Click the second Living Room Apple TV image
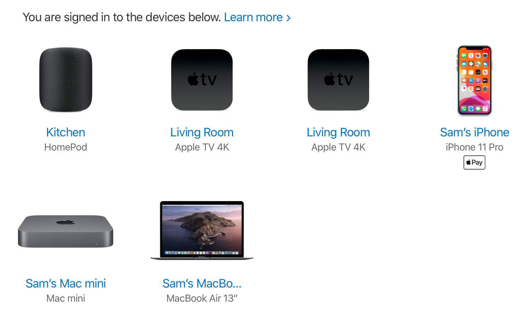 coord(338,80)
